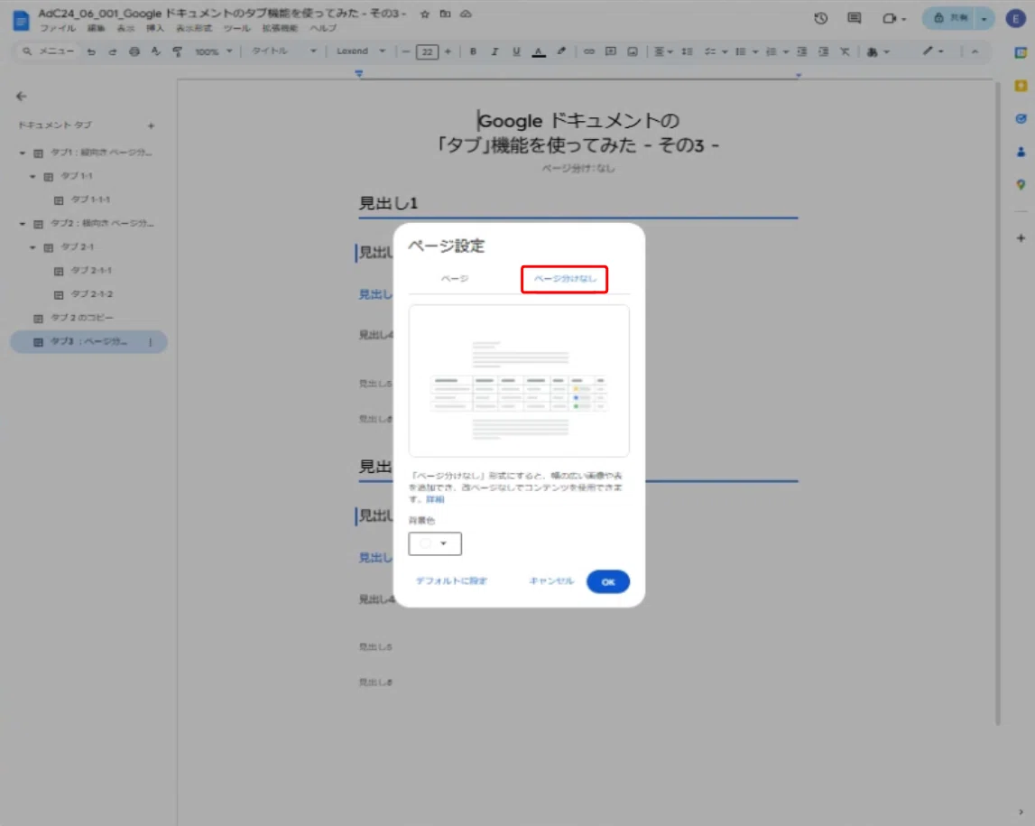Toggle bold formatting
This screenshot has height=826, width=1035.
(473, 51)
